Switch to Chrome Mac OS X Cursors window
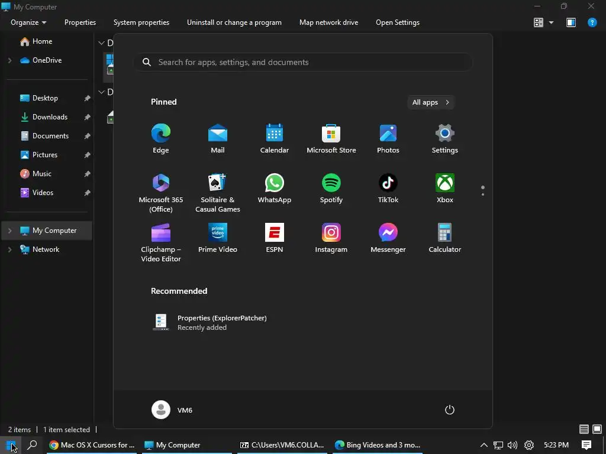The height and width of the screenshot is (454, 606). click(x=92, y=445)
